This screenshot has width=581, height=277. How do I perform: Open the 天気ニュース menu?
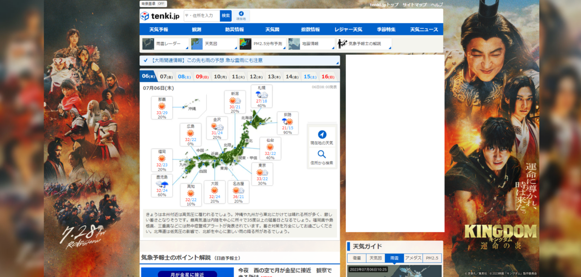(x=424, y=29)
